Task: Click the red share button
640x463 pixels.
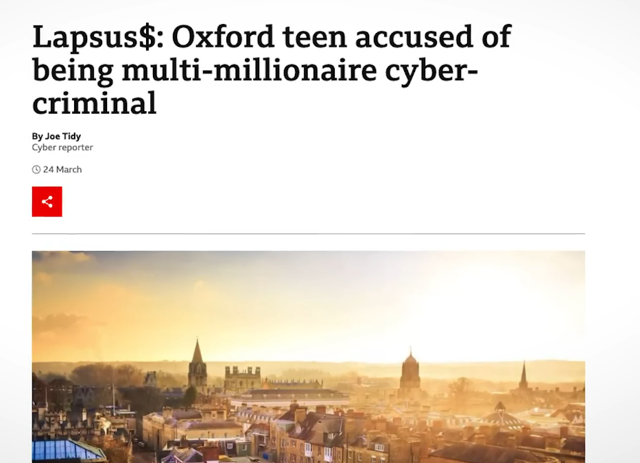Action: click(47, 202)
